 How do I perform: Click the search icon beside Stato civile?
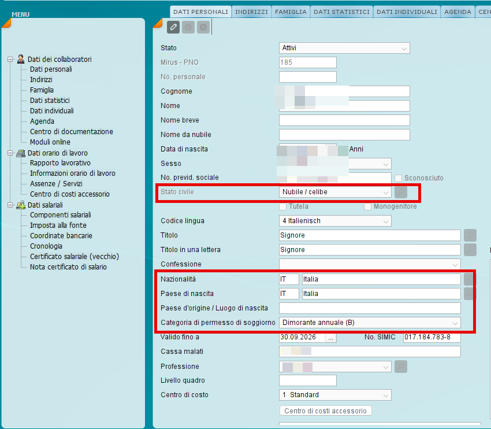point(401,192)
